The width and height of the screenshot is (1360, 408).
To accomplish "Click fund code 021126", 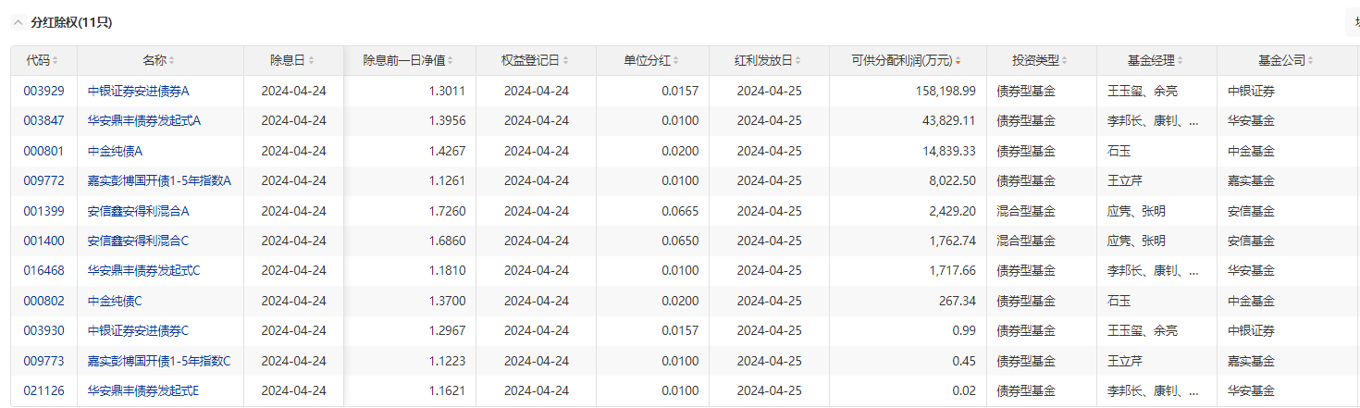I will click(43, 390).
